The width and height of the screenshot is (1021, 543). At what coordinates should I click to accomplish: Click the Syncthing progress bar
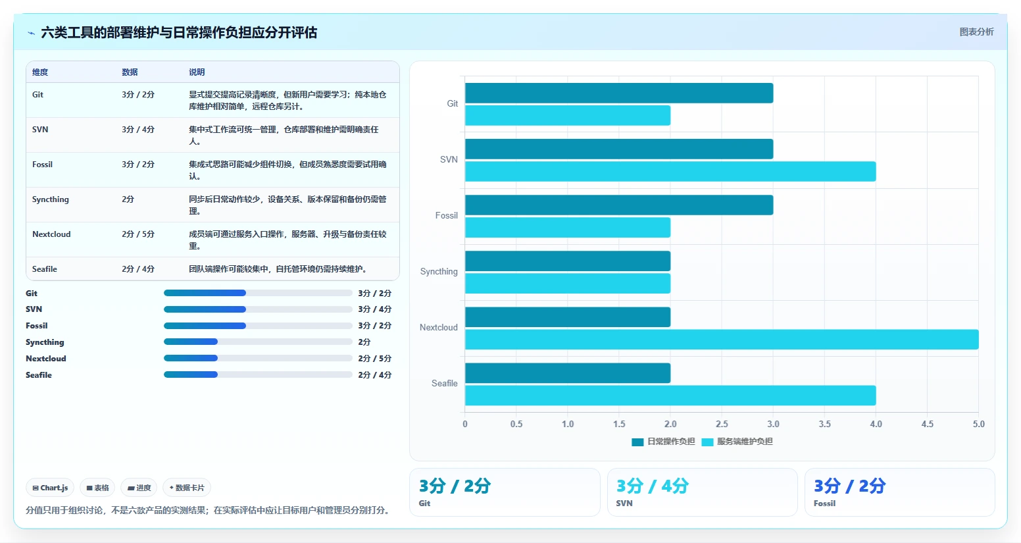pyautogui.click(x=258, y=342)
